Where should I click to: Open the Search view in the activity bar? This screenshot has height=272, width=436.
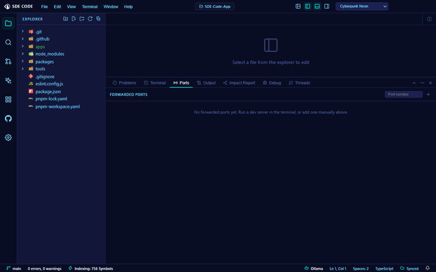[8, 42]
